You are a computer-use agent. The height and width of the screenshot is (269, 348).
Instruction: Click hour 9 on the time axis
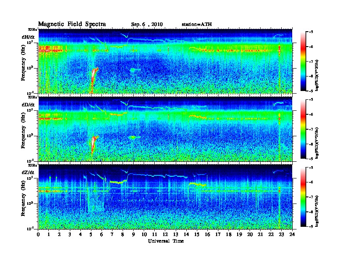[134, 234]
